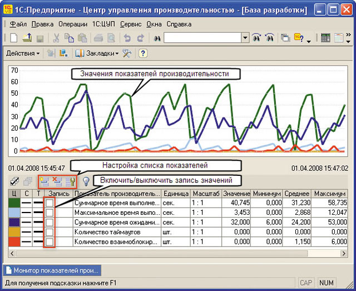The height and width of the screenshot is (291, 356).
Task: Click horizontal scrollbar right arrow
Action: tap(344, 253)
